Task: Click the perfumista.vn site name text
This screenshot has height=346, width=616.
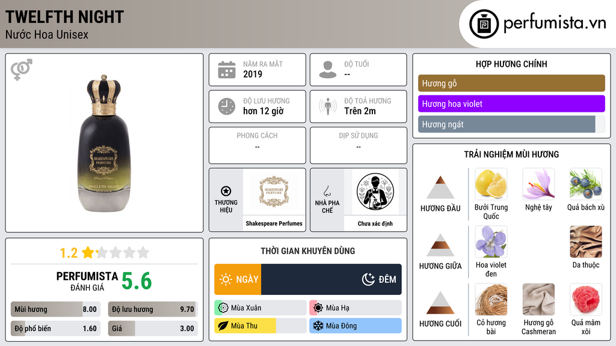Action: [x=555, y=23]
